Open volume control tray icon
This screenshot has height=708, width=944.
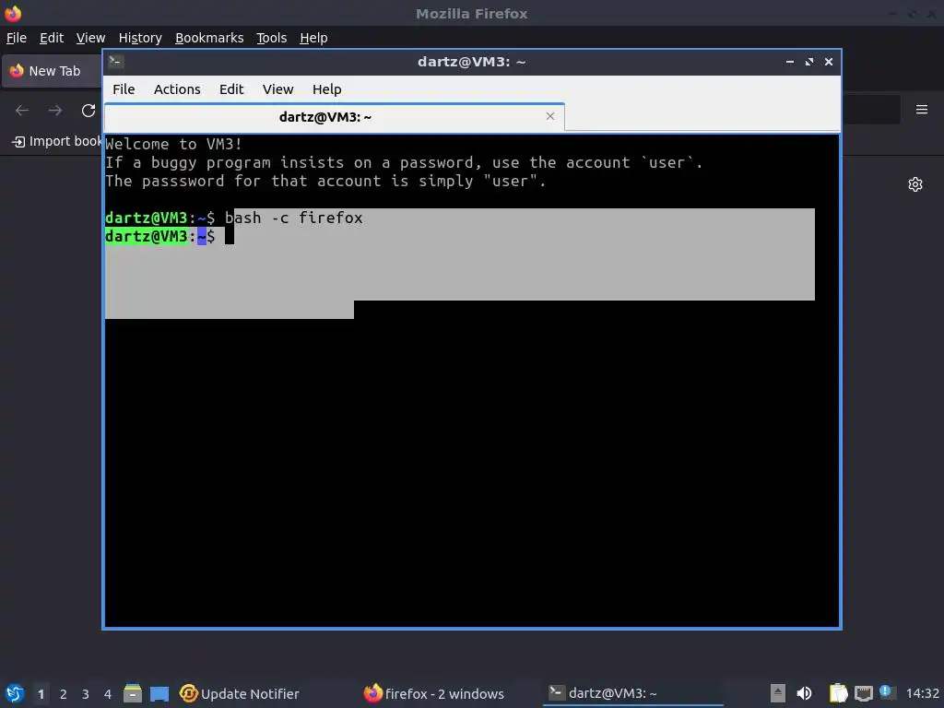[804, 693]
